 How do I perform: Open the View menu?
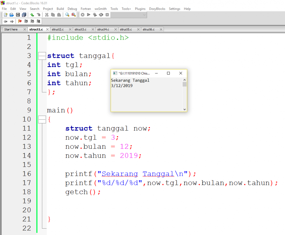coord(23,9)
